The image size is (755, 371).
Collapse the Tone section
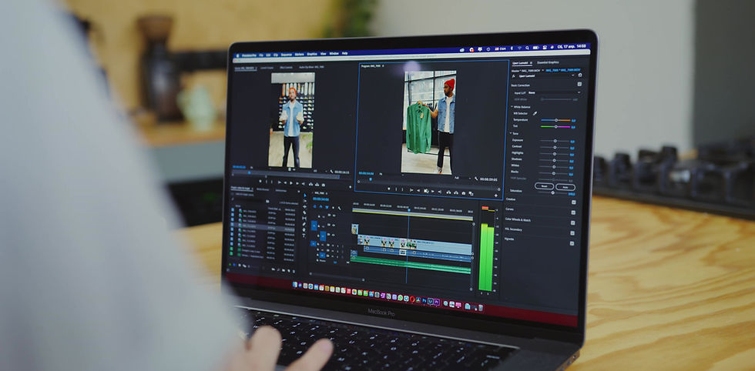(x=510, y=133)
